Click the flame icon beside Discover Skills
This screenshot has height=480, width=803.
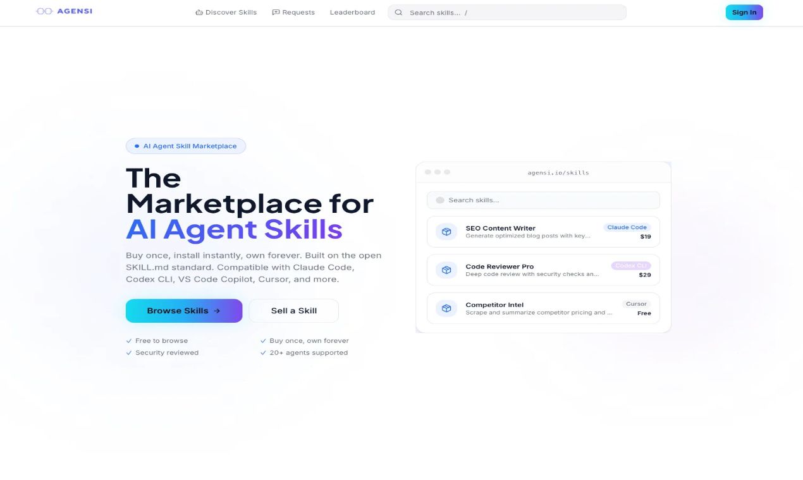coord(199,12)
